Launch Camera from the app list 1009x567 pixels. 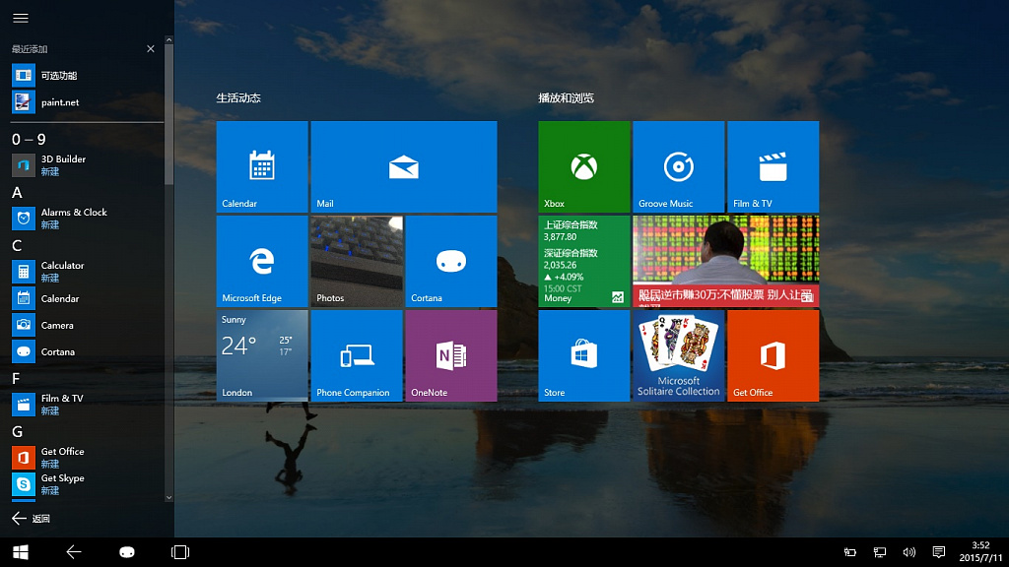coord(87,325)
